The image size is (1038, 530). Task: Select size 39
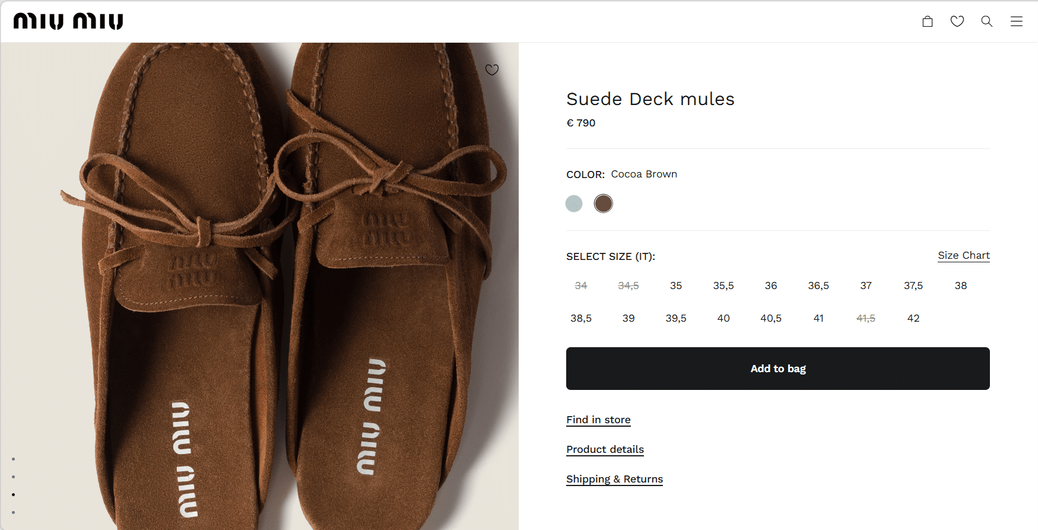(x=628, y=318)
